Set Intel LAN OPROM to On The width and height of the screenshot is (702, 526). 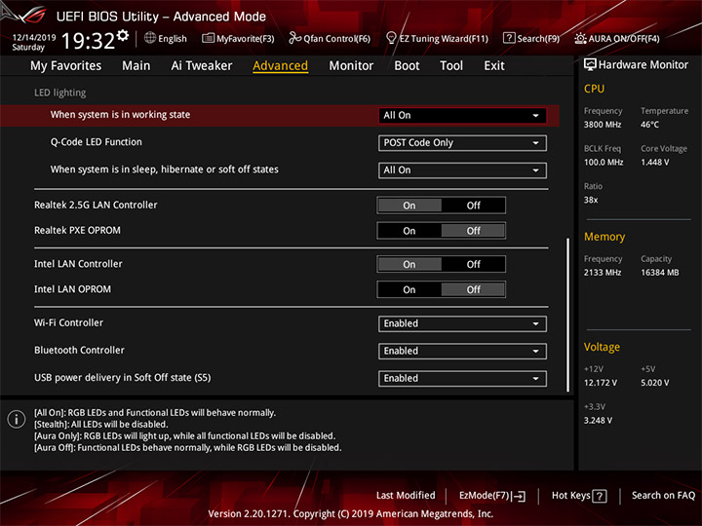pyautogui.click(x=409, y=290)
